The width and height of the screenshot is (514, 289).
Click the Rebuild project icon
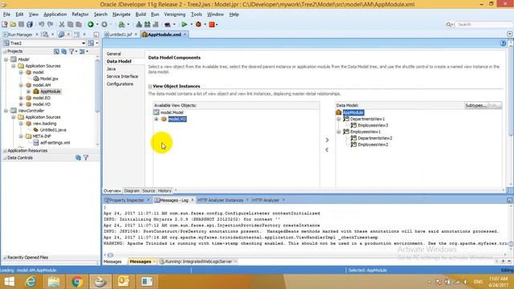[147, 24]
